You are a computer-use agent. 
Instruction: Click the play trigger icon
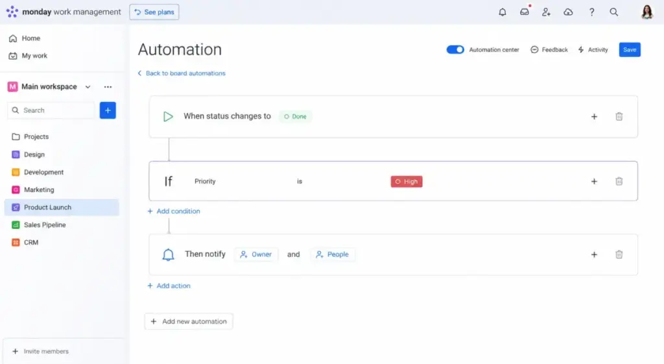[168, 117]
